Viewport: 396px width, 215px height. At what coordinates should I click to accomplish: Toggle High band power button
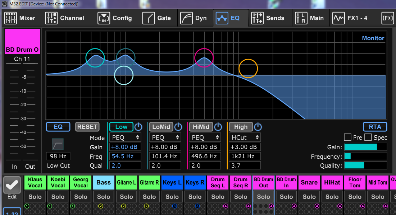258,127
